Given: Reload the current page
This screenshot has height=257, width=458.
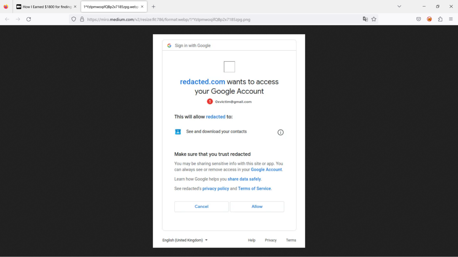Looking at the screenshot, I should pyautogui.click(x=29, y=19).
